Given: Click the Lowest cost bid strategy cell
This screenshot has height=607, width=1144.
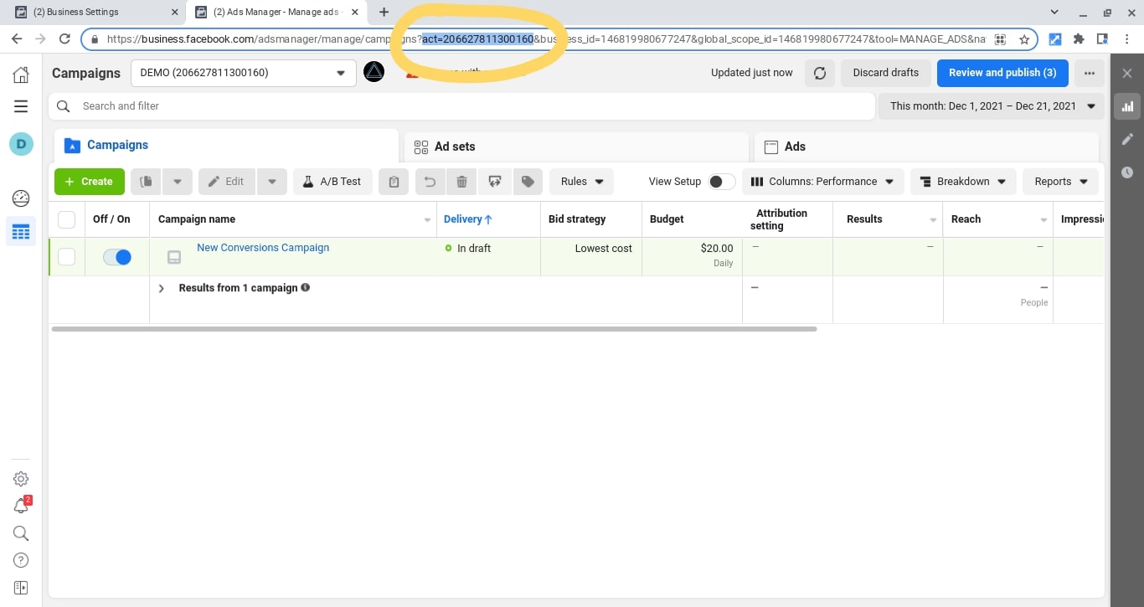Looking at the screenshot, I should [x=591, y=256].
